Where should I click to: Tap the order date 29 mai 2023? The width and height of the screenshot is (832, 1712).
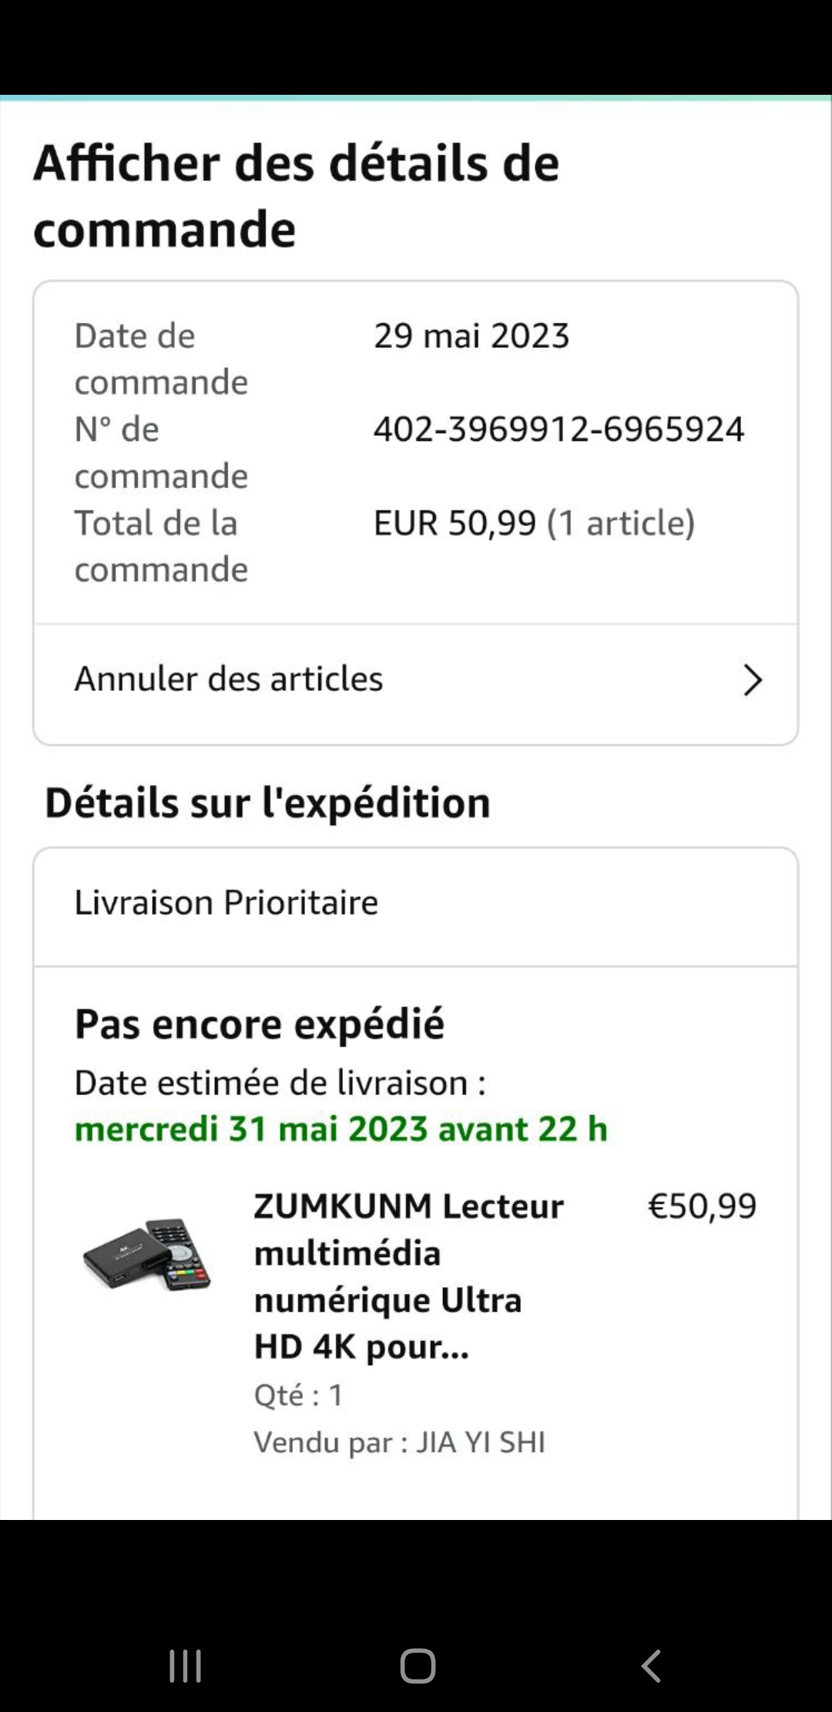click(471, 336)
